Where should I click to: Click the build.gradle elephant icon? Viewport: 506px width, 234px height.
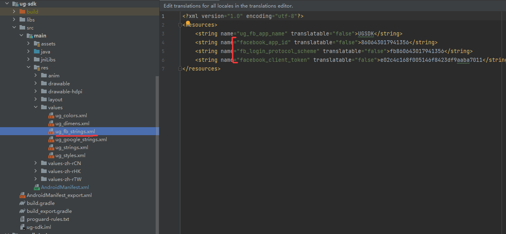pyautogui.click(x=22, y=203)
